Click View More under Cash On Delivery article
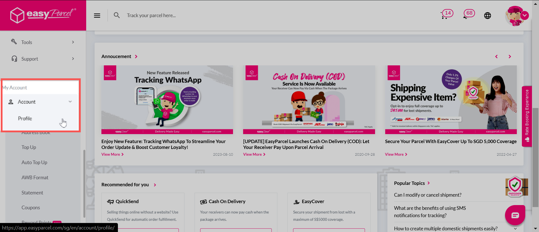 coord(254,155)
